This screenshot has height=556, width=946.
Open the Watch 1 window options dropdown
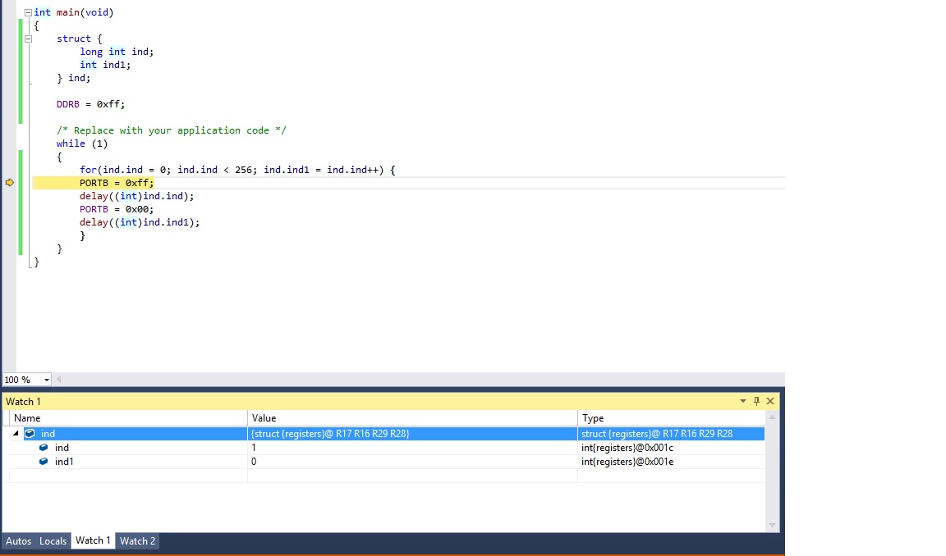coord(742,401)
